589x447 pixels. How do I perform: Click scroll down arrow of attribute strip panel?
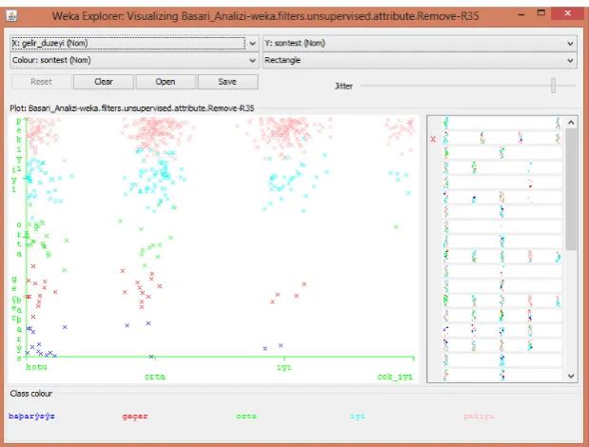tap(571, 376)
